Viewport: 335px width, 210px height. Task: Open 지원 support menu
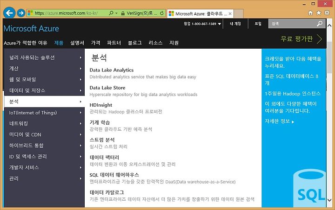coord(174,43)
